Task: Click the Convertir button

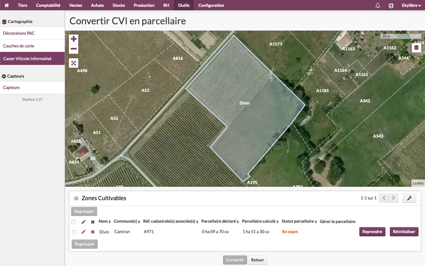Action: (x=235, y=260)
